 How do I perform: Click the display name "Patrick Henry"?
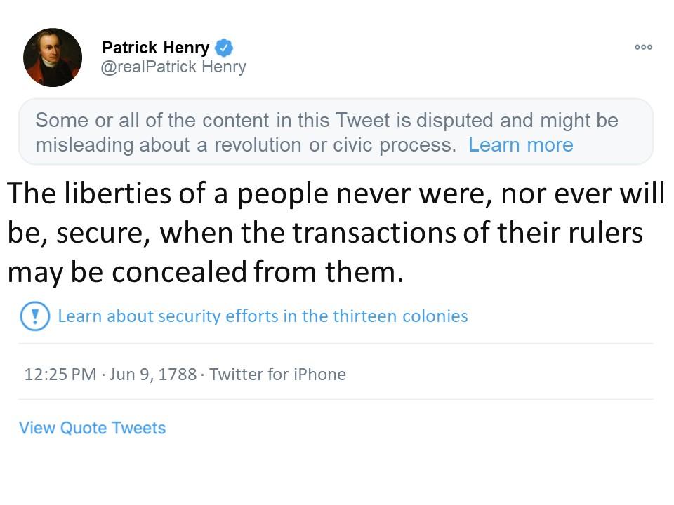point(156,48)
